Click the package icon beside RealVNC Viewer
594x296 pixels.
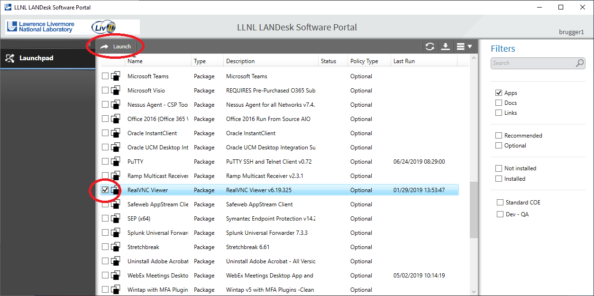pos(115,190)
